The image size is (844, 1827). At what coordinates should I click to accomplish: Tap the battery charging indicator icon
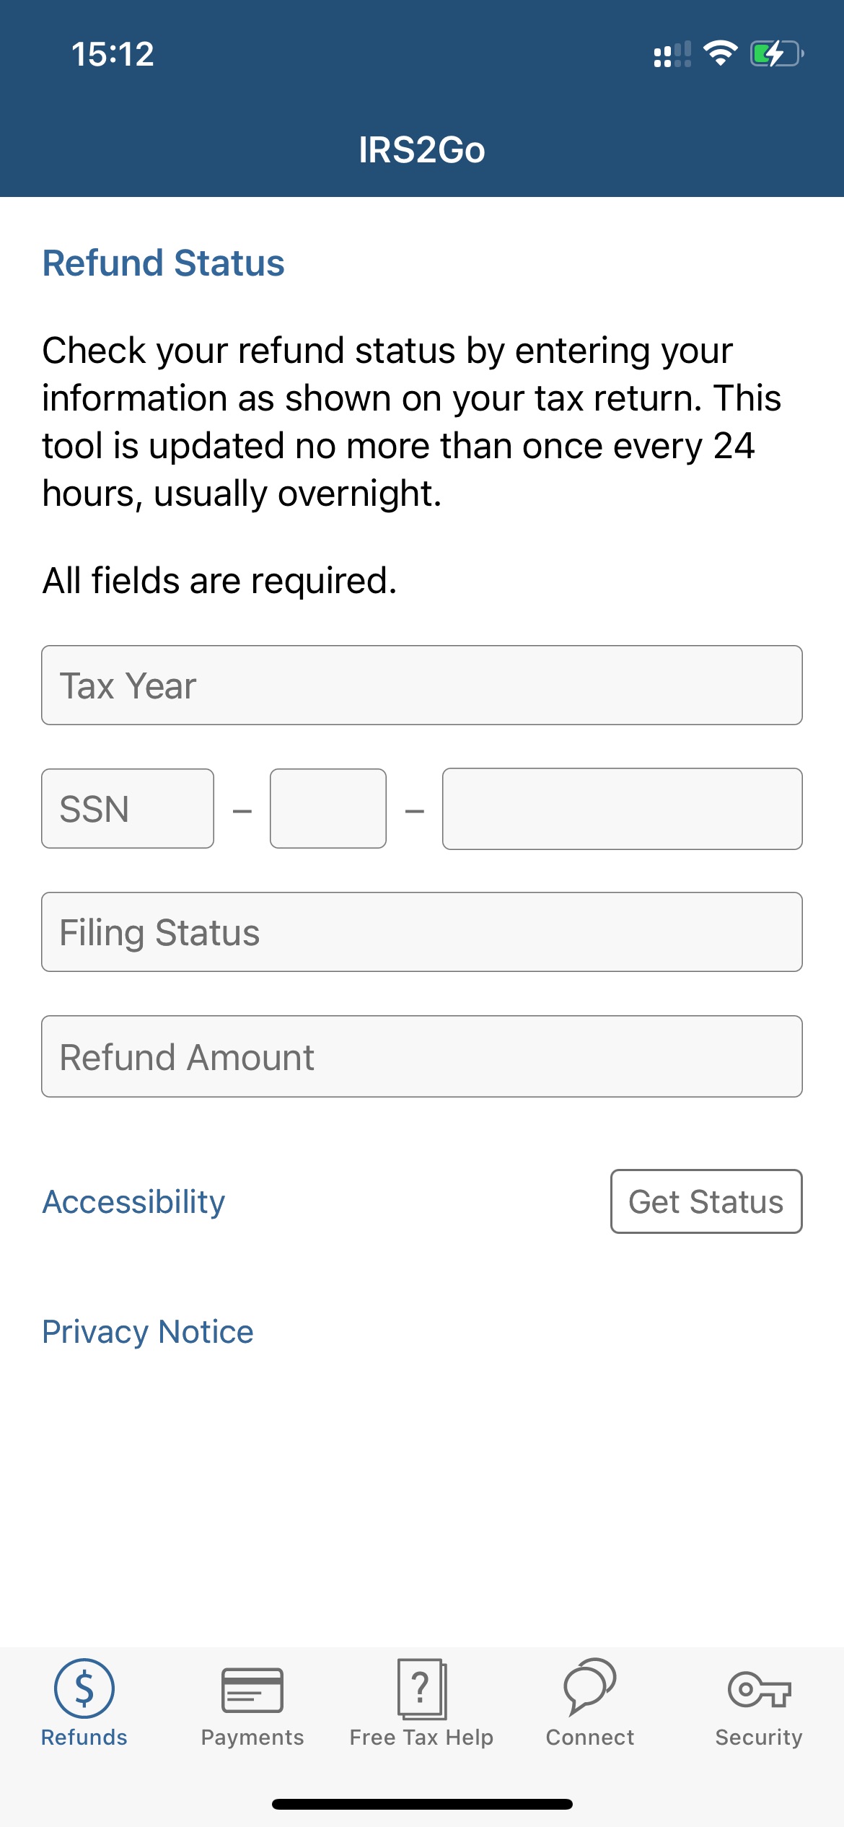777,53
